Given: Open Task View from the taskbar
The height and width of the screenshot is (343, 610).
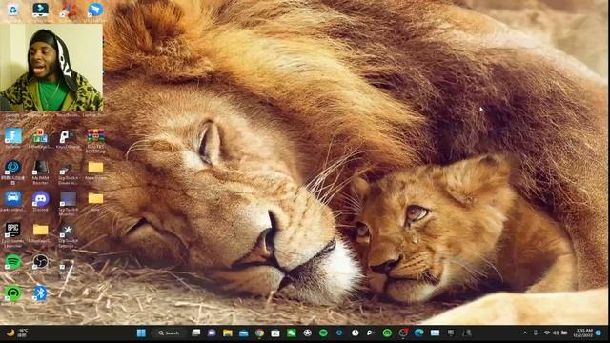Looking at the screenshot, I should coord(196,333).
